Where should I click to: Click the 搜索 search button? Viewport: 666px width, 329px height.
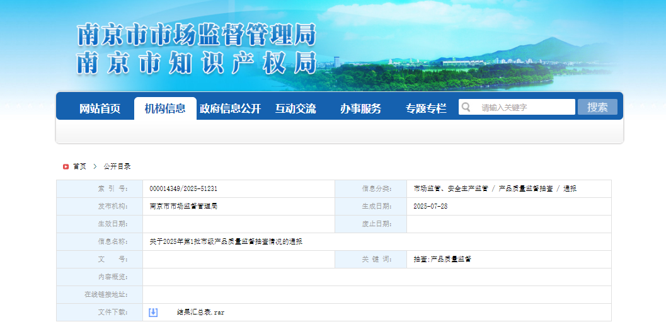coord(597,107)
